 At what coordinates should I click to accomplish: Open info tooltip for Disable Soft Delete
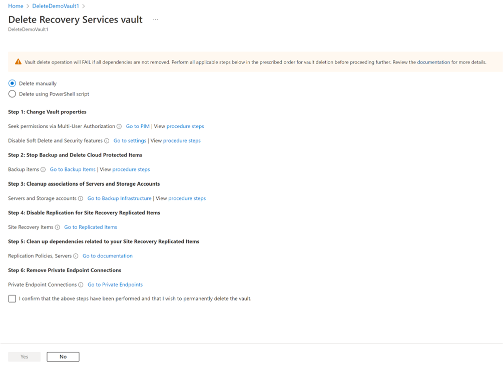(x=108, y=140)
